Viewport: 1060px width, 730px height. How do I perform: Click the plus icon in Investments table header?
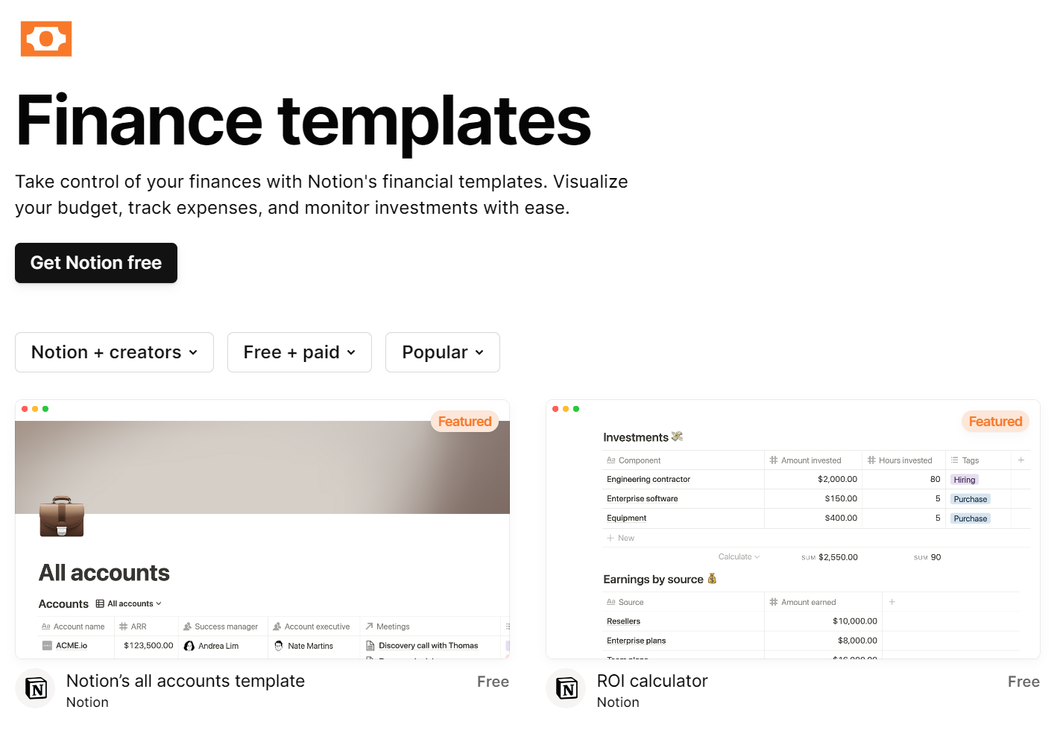point(1021,460)
